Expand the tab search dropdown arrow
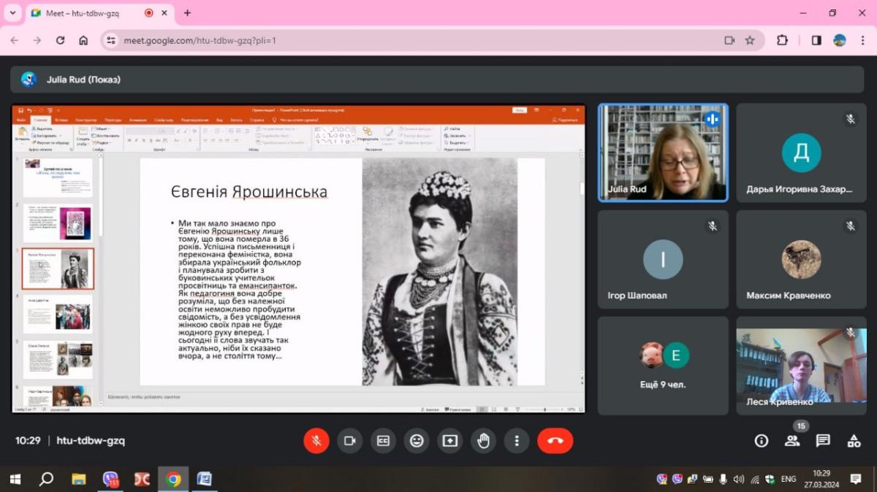 click(x=12, y=13)
